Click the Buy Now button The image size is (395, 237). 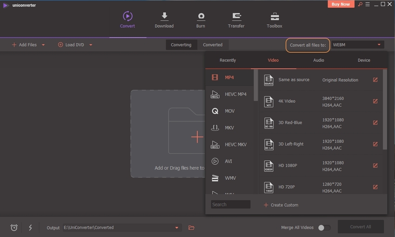[341, 4]
